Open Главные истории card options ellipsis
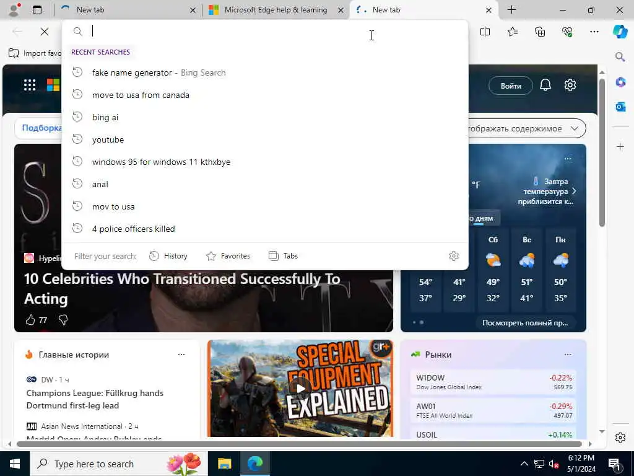The height and width of the screenshot is (476, 634). pyautogui.click(x=181, y=355)
